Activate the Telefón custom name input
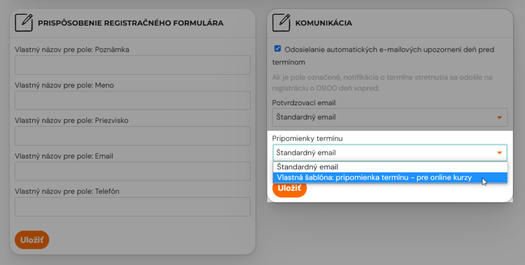 133,207
